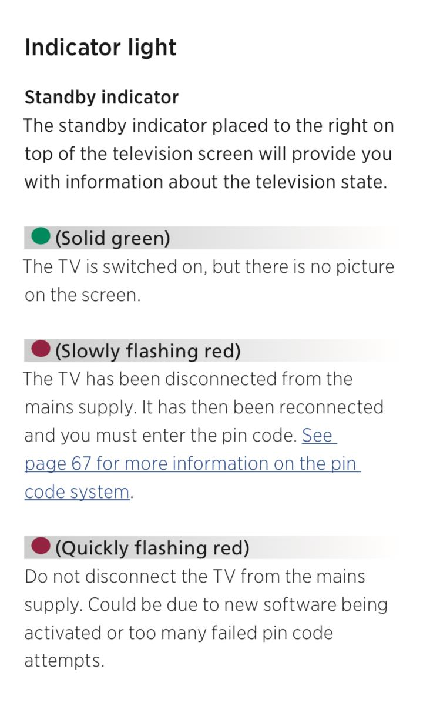Viewport: 440px width, 709px height.
Task: Click the final word "attempts."
Action: point(64,661)
